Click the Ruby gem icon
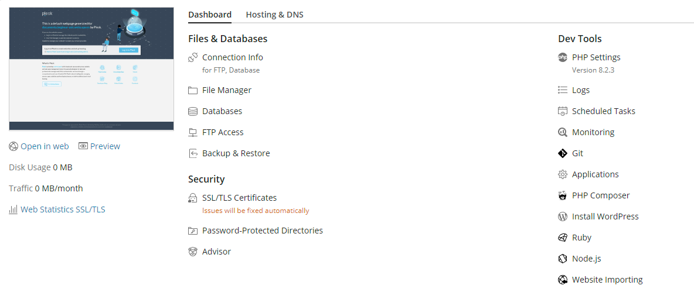Screen dimensions: 694x299 [563, 238]
